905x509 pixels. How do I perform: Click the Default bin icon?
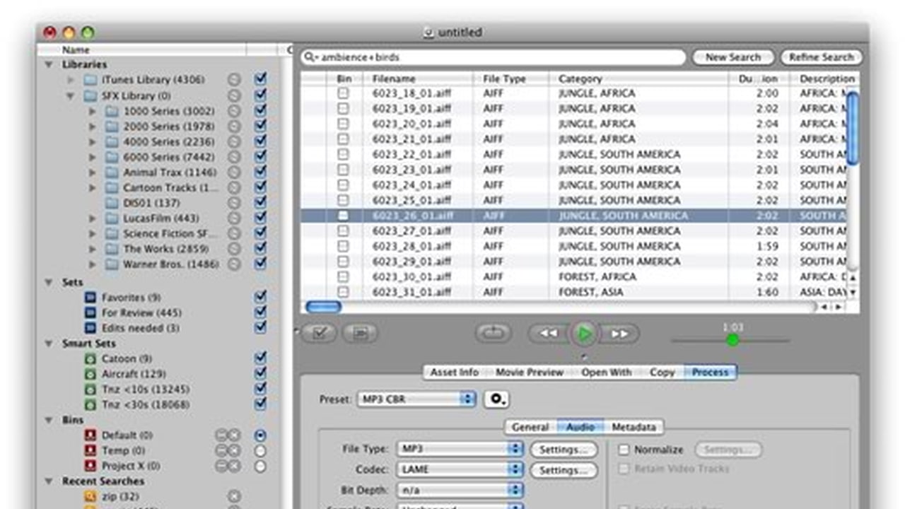coord(90,435)
